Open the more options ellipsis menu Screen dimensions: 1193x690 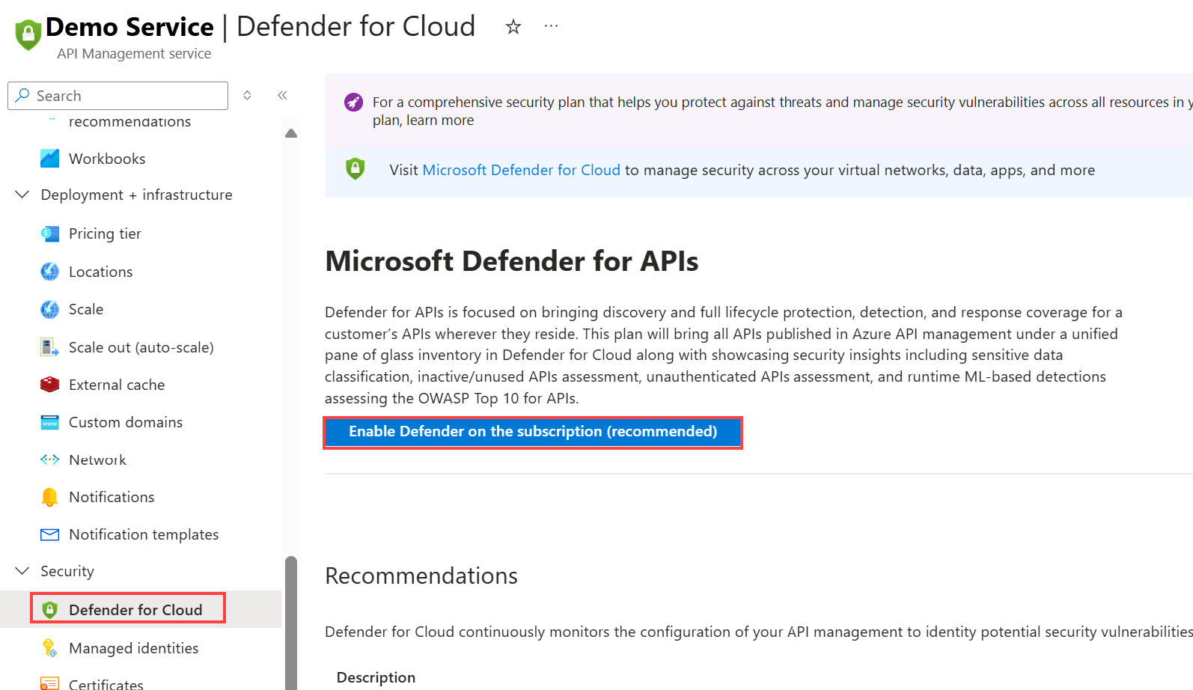551,26
